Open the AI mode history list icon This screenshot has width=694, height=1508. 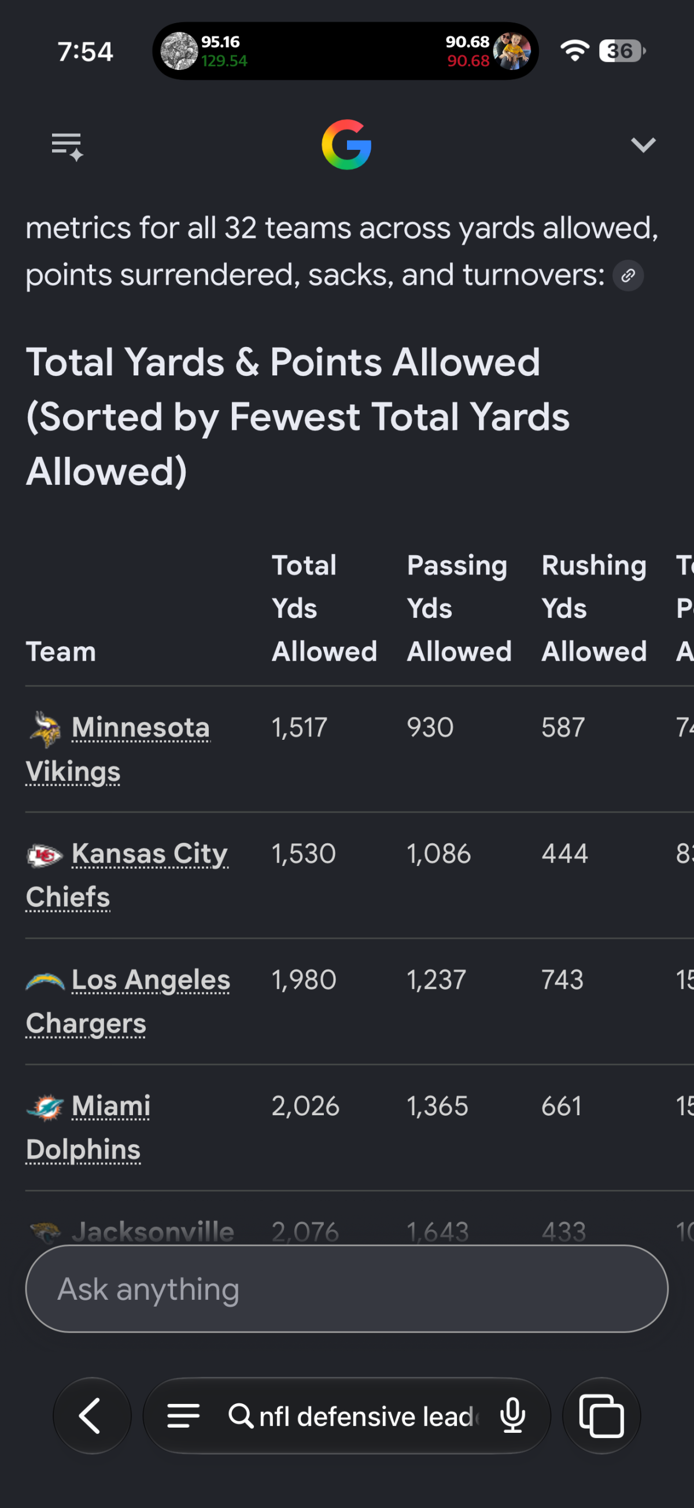pyautogui.click(x=67, y=146)
